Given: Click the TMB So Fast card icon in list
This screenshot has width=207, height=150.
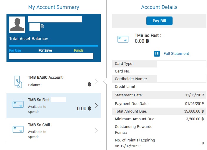Looking at the screenshot, I should (18, 104).
